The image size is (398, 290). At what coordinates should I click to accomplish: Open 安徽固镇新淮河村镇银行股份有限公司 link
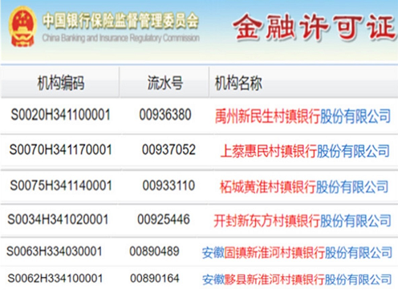pyautogui.click(x=297, y=252)
